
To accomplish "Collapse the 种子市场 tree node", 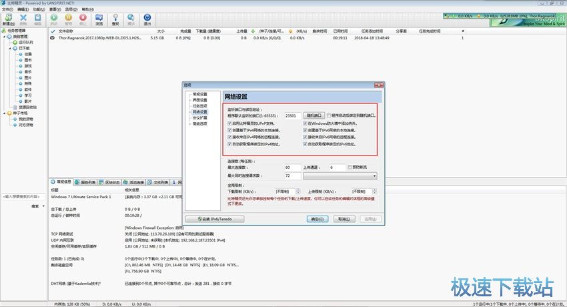I will pyautogui.click(x=5, y=113).
